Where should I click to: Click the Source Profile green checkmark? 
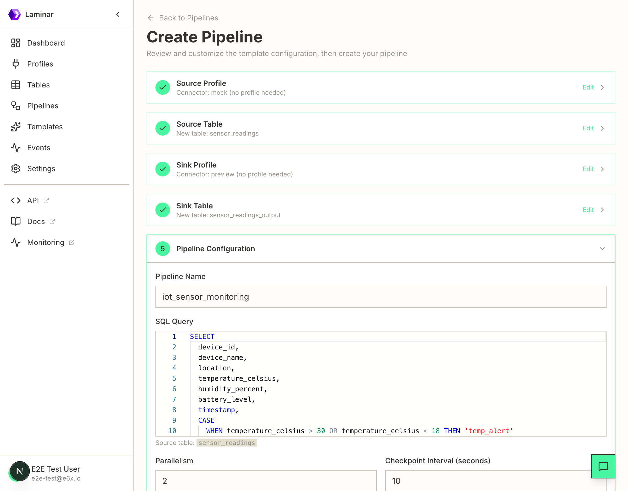(x=163, y=87)
